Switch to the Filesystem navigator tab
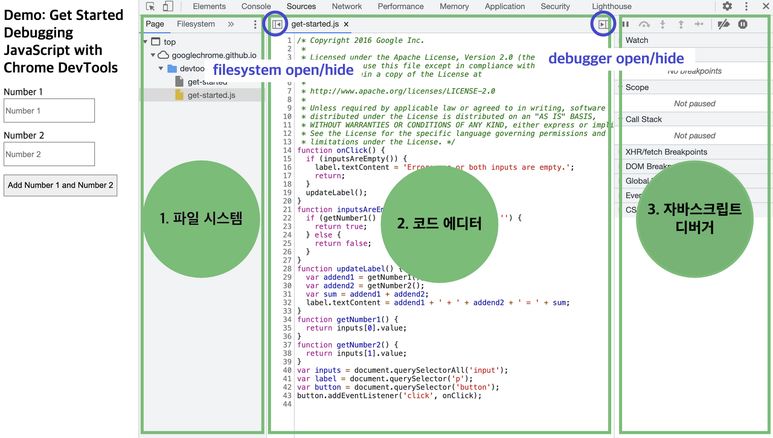Image resolution: width=773 pixels, height=438 pixels. point(196,24)
